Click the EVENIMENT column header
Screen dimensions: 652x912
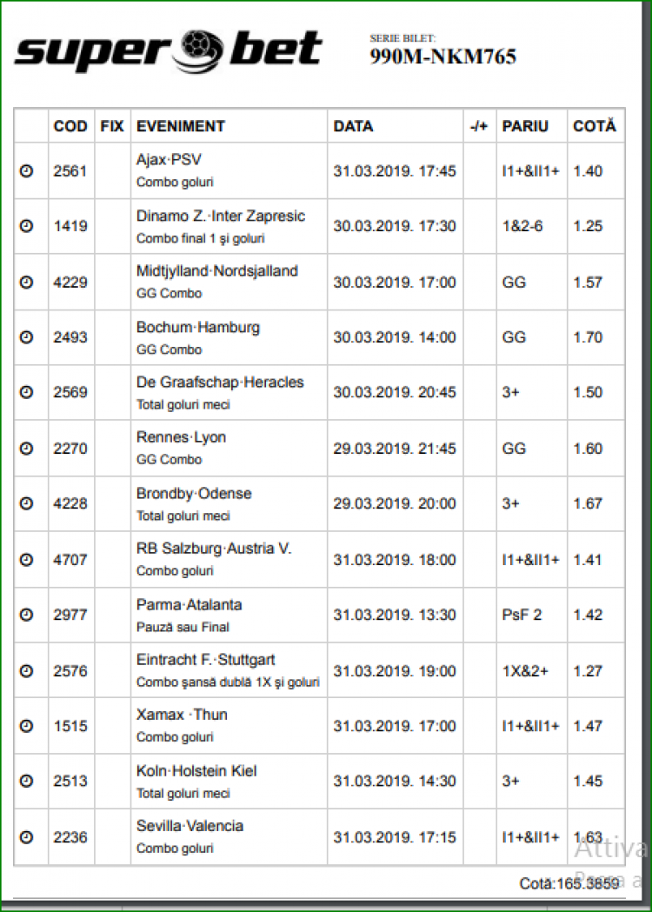[181, 126]
